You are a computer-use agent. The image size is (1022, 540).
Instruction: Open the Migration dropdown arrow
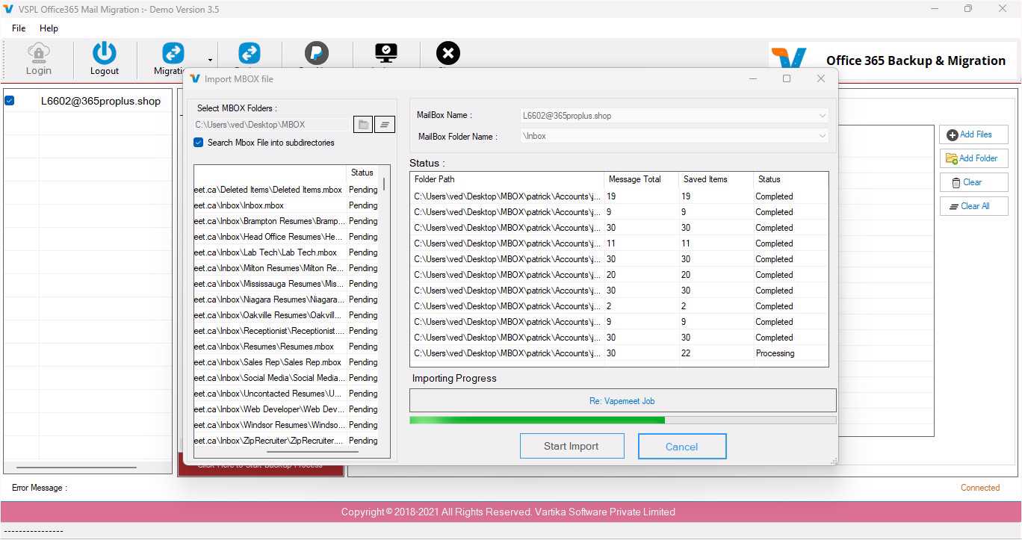coord(210,60)
